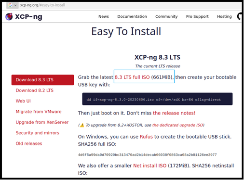The width and height of the screenshot is (244, 180).
Task: Select the Download 8.2 LTS tab
Action: pyautogui.click(x=35, y=90)
